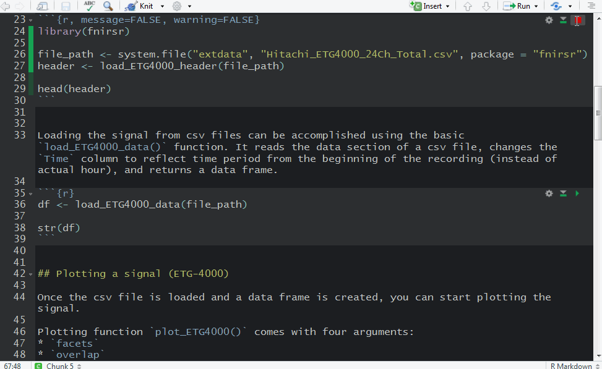Viewport: 602px width, 369px height.
Task: Open publish dropdown arrow
Action: 570,6
